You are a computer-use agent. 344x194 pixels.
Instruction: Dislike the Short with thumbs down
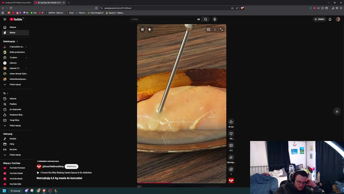click(x=231, y=134)
